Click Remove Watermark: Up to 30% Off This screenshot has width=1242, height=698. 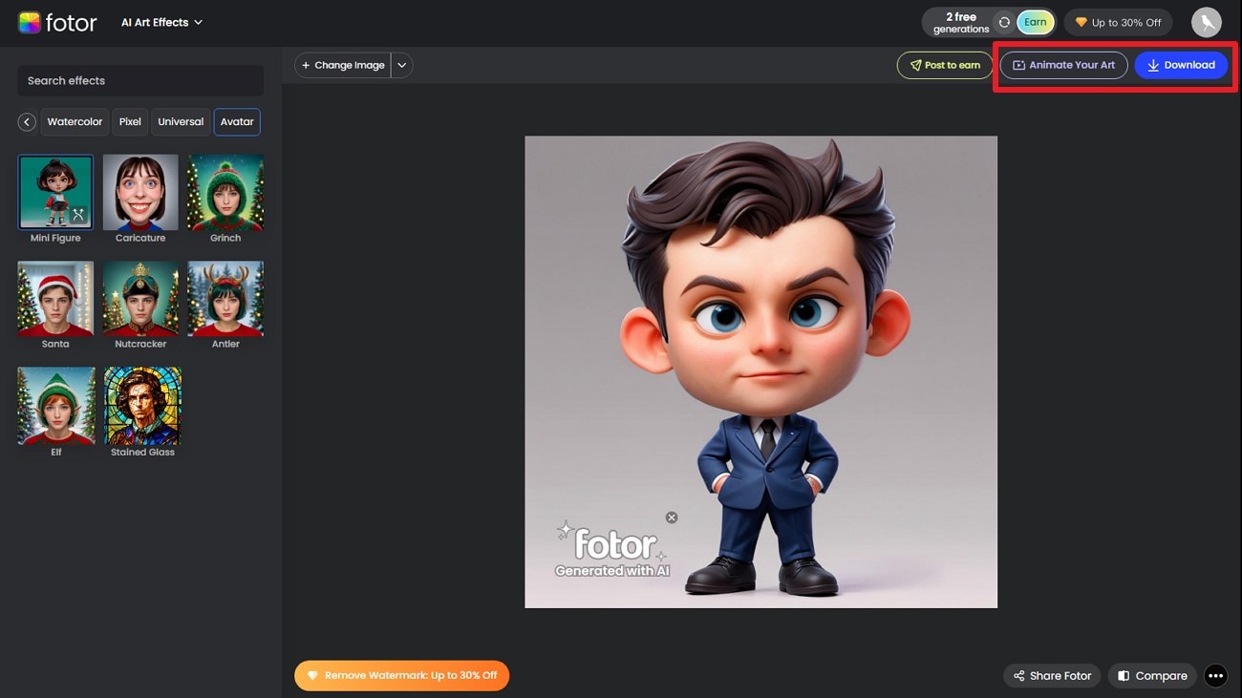(401, 675)
